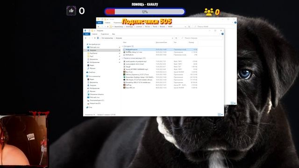Click the Помощь каналу 12% progress bar
Viewport: 299px width, 168px height.
click(x=145, y=12)
